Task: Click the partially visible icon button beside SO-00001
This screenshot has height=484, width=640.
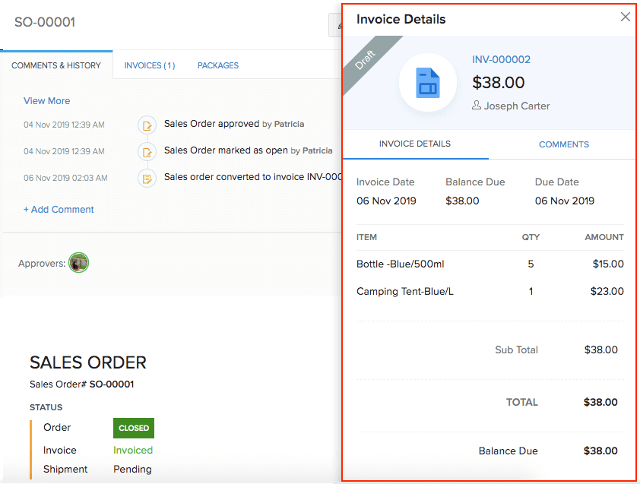Action: pos(337,25)
